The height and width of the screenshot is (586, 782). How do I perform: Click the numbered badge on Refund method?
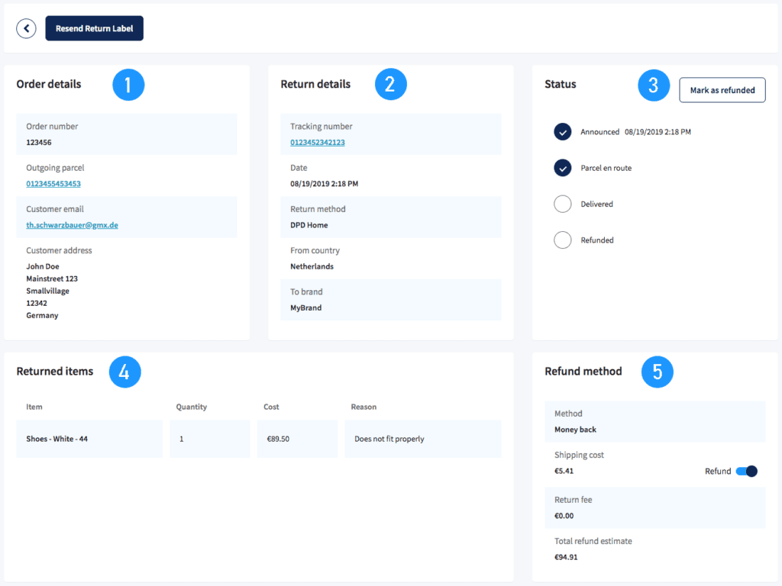pyautogui.click(x=658, y=372)
